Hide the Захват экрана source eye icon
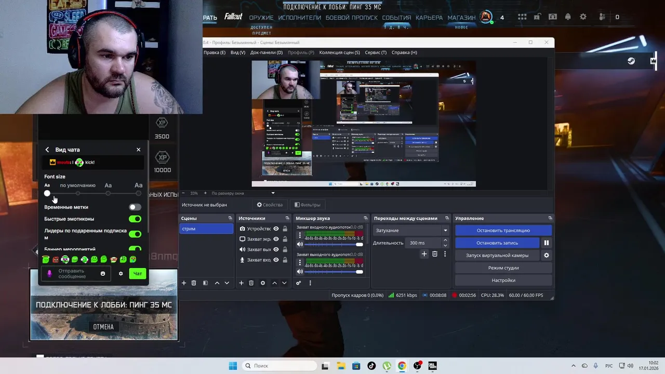The image size is (665, 374). point(276,239)
